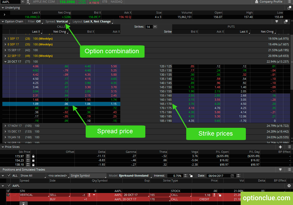Expand the underlying quote row chevron

coord(4,14)
